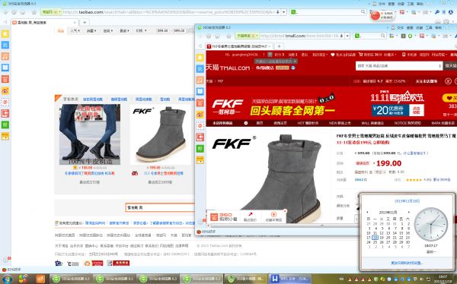Click the search magnifier in Tmall browser toolbar
The width and height of the screenshot is (457, 284).
(383, 36)
